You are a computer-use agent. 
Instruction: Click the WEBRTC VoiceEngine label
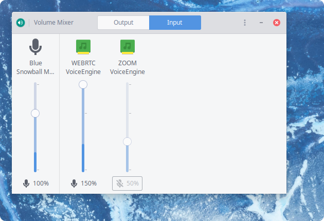[83, 67]
